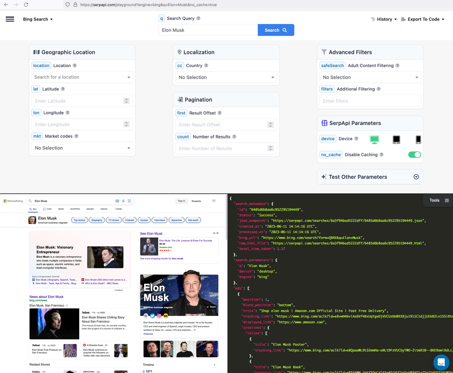The image size is (453, 373).
Task: Open the Market codes dropdown
Action: [x=82, y=148]
